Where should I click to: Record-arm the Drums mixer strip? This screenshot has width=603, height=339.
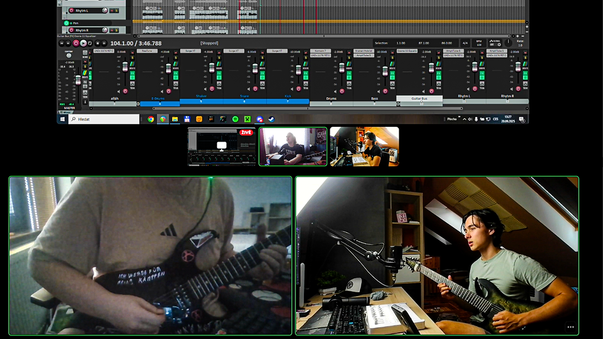342,91
